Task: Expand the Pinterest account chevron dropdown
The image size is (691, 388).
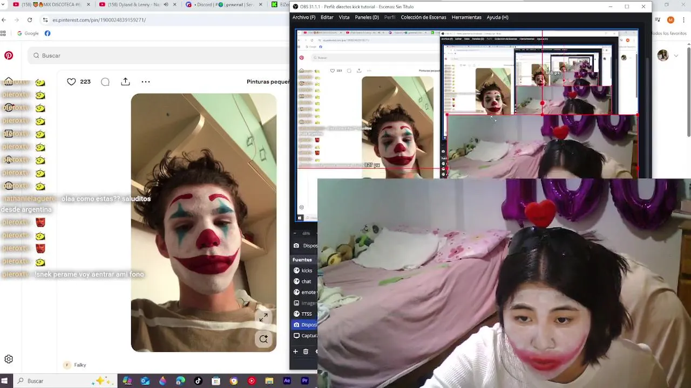Action: coord(676,56)
